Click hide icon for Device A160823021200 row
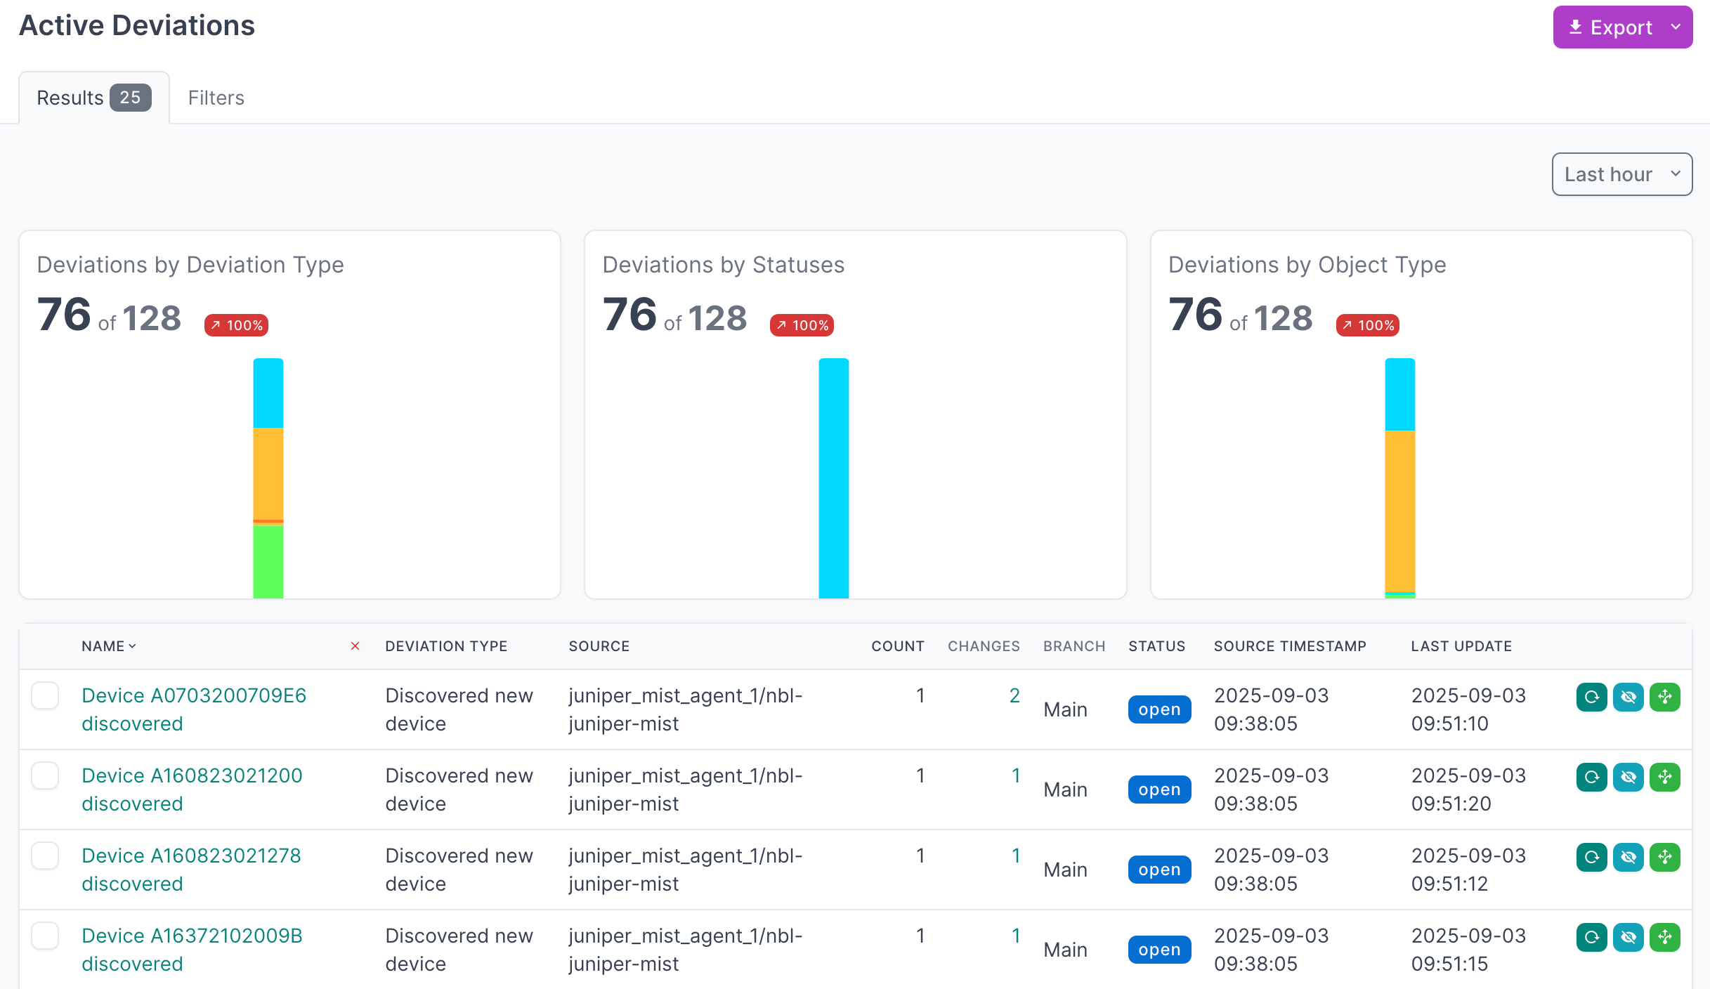 click(1628, 777)
